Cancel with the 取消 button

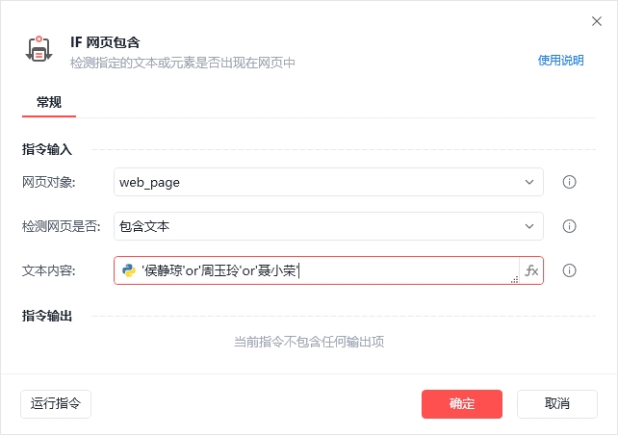point(557,404)
